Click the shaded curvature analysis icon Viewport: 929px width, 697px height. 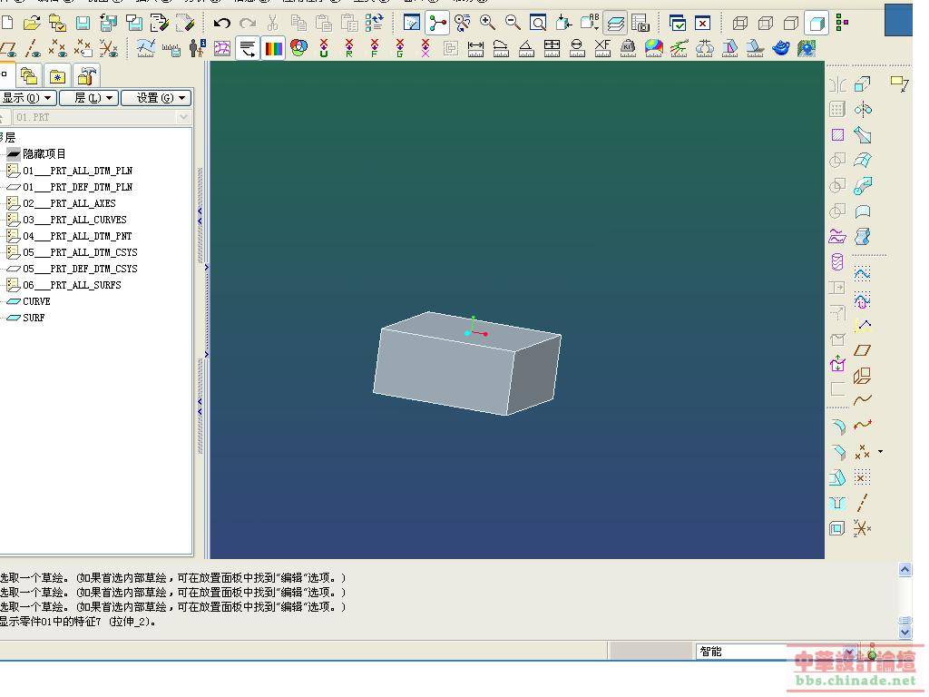(653, 48)
